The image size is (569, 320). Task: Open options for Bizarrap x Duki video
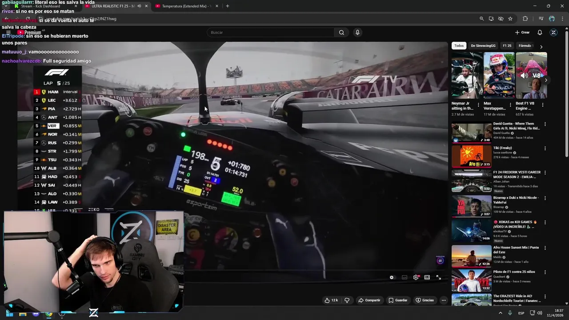[x=545, y=198]
